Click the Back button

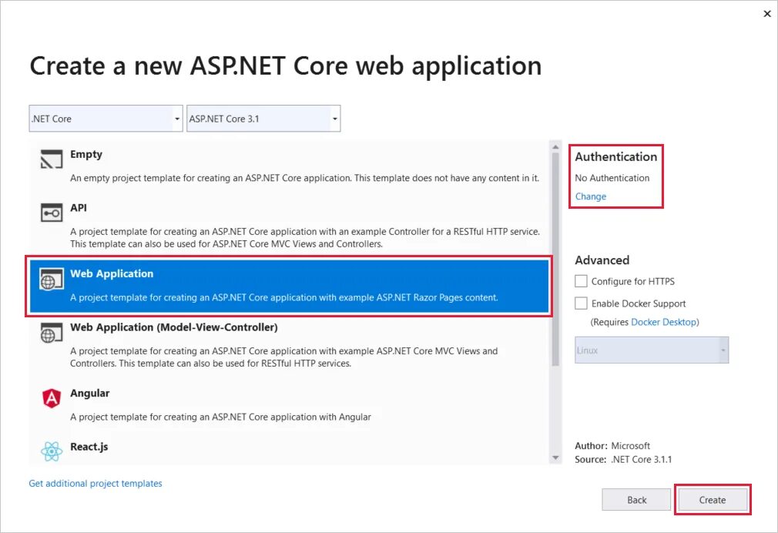click(x=636, y=500)
